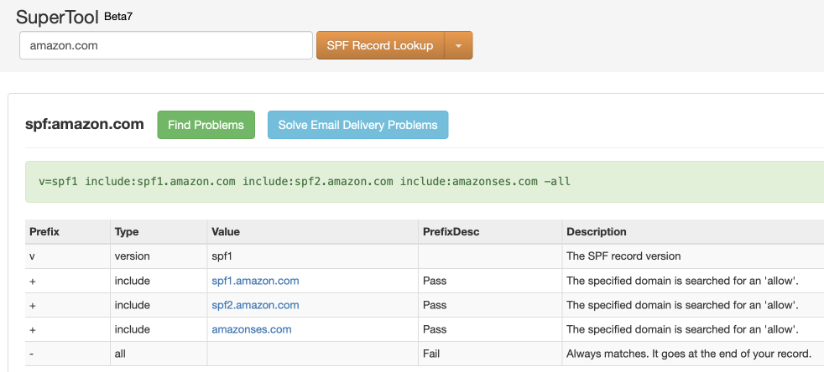Click the Pass cell in amazonses.com row
Viewport: 824px width, 372px height.
point(490,329)
